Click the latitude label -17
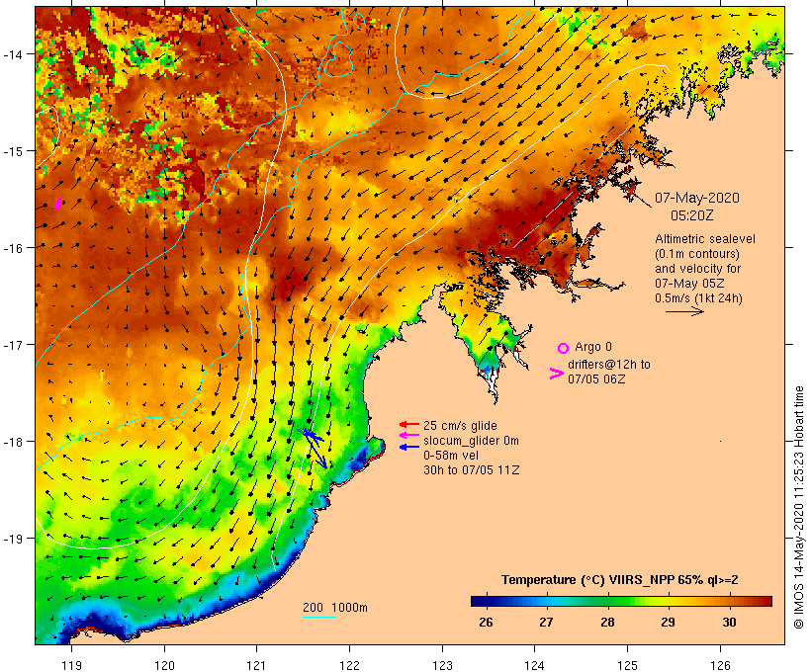This screenshot has width=811, height=672. (x=13, y=344)
